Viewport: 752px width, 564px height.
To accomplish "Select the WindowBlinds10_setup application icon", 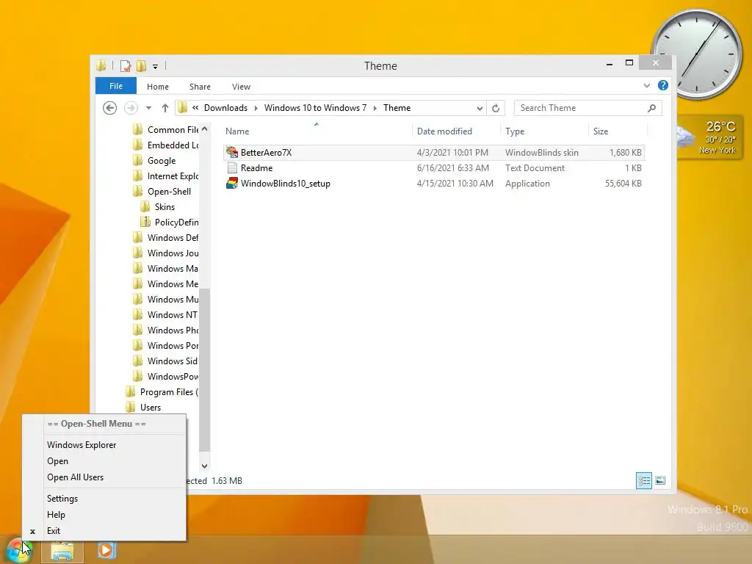I will (x=232, y=183).
